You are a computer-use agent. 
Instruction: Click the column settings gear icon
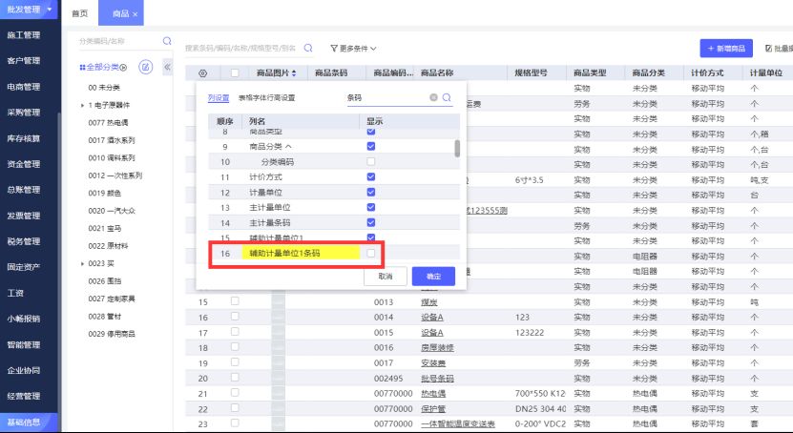tap(202, 72)
